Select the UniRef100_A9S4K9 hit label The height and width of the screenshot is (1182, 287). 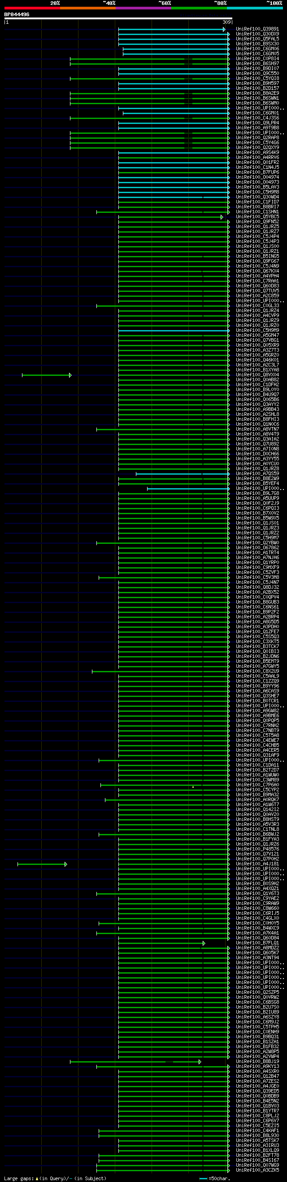coord(258,153)
